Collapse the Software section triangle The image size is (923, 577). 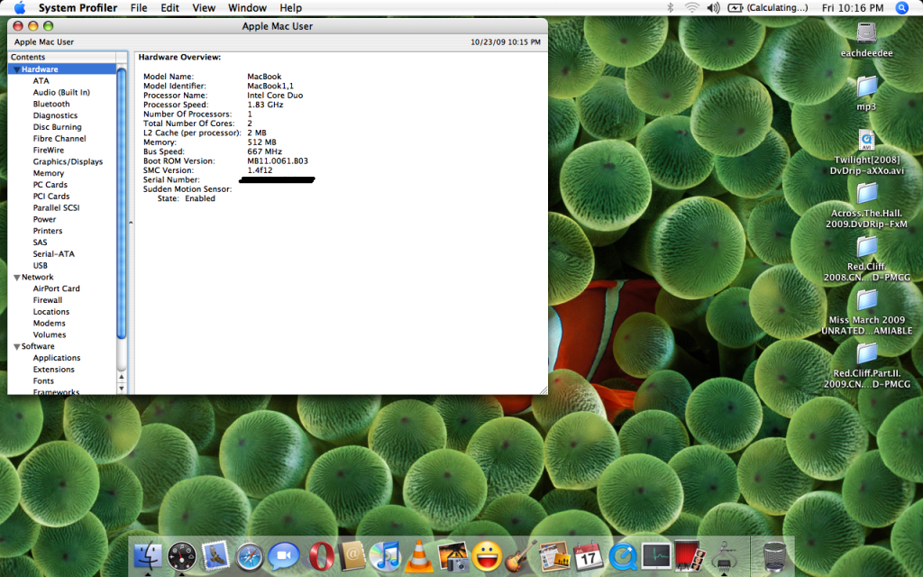pos(16,347)
